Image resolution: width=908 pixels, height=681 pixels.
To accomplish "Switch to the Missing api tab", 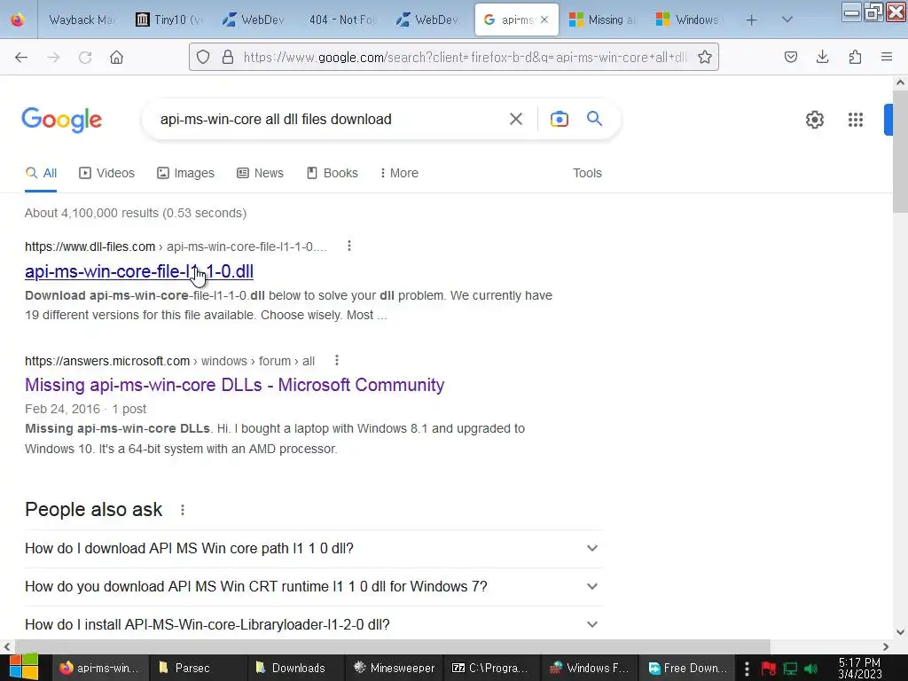I will coord(603,20).
